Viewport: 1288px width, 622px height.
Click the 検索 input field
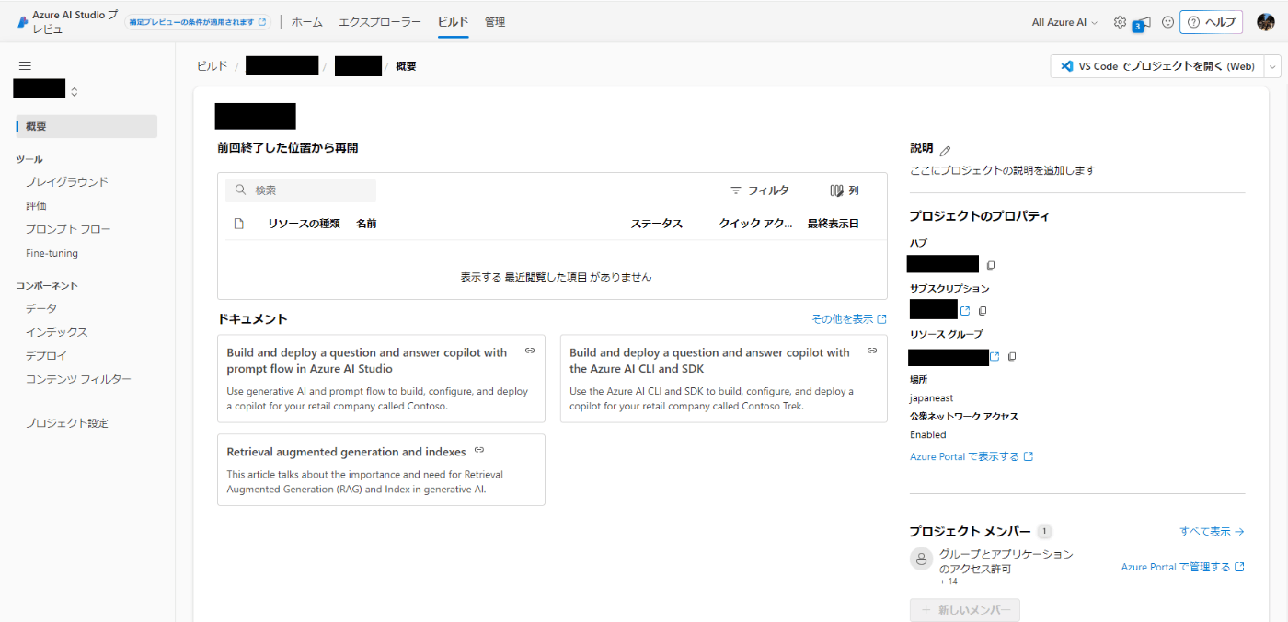click(301, 190)
